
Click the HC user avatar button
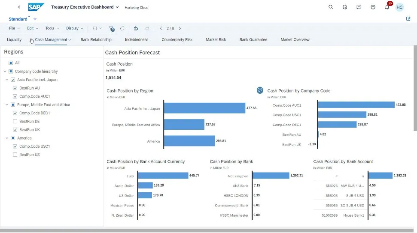(399, 7)
